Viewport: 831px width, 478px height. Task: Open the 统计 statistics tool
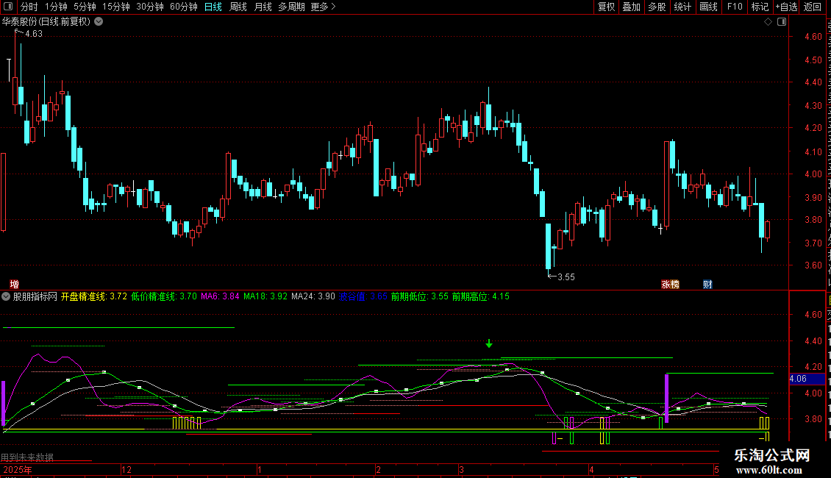coord(682,7)
